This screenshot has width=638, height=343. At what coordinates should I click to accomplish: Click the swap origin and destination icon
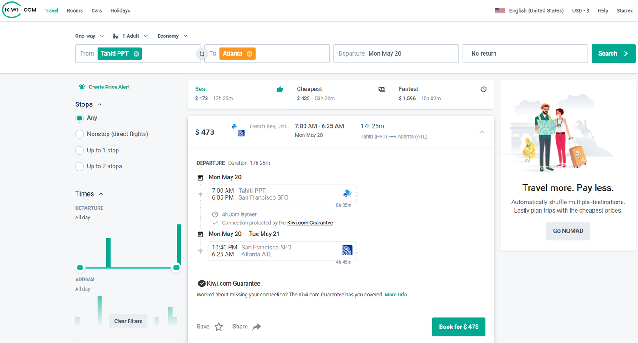(201, 53)
